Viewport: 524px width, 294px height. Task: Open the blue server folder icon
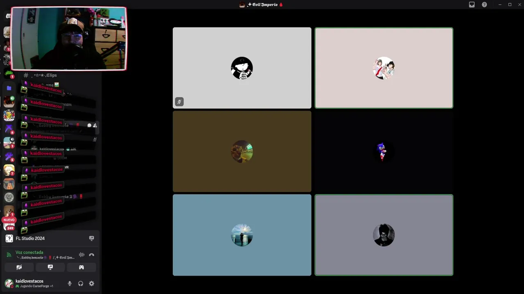(9, 88)
